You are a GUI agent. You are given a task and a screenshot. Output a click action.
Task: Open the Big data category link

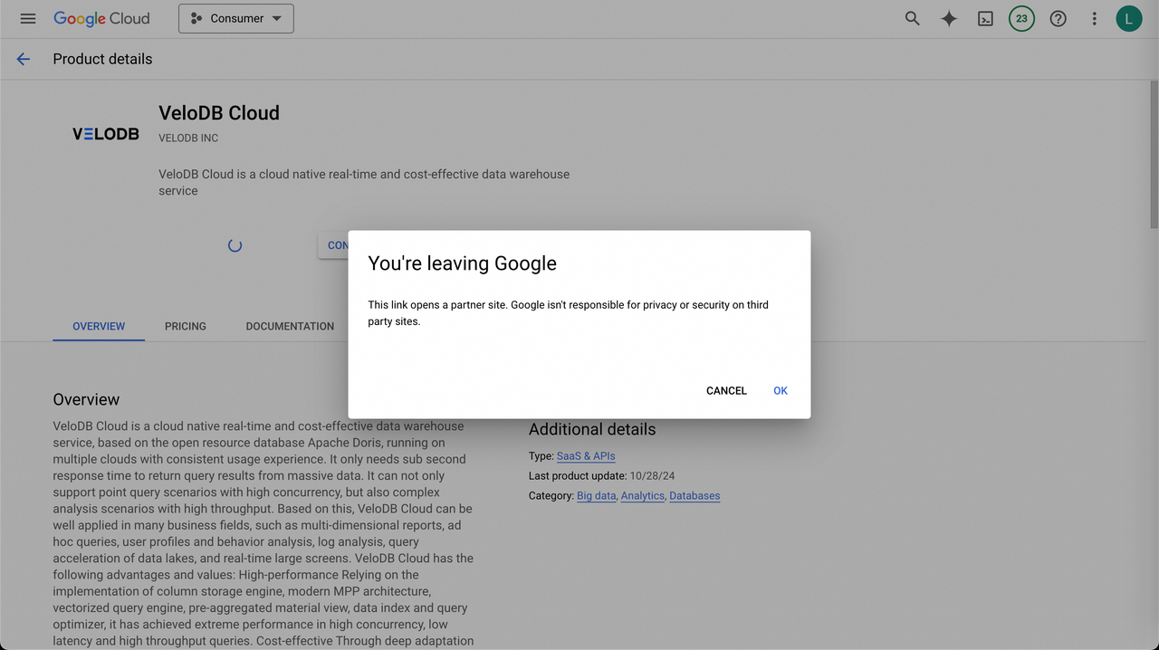596,496
